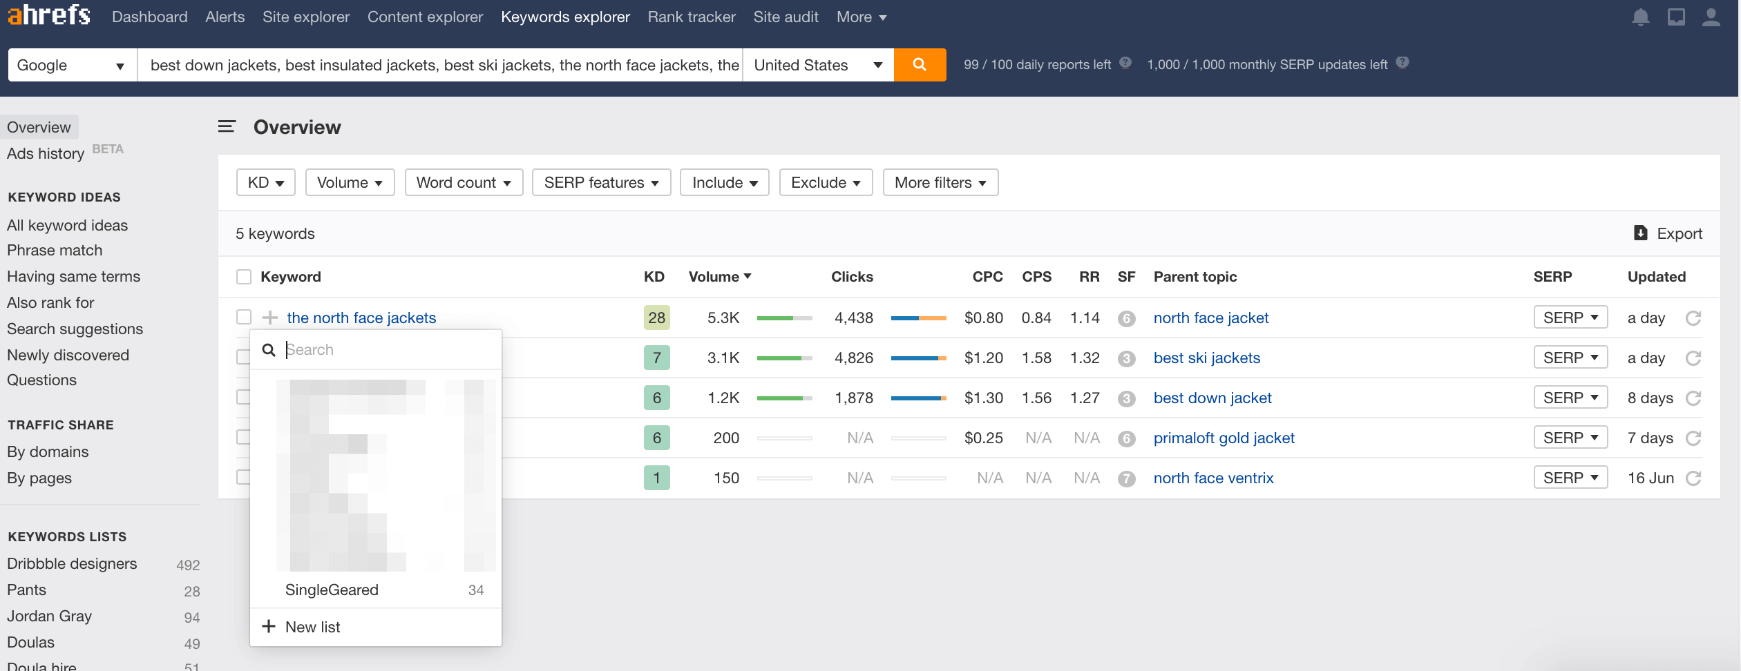Click clicks distribution bar for 4,826 row
Image resolution: width=1741 pixels, height=671 pixels.
(918, 358)
